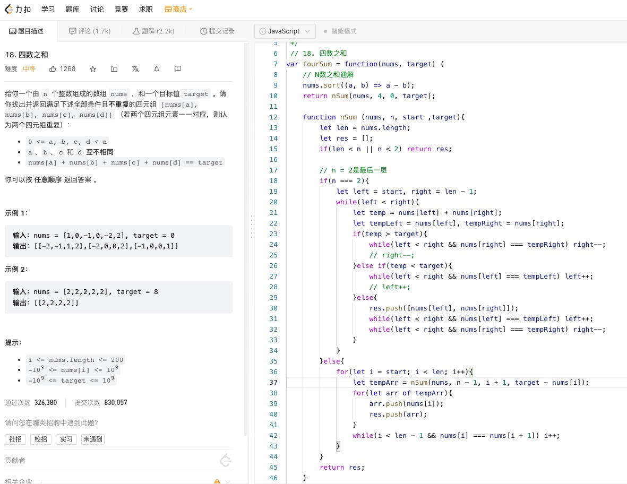Click the feedback comment icon
This screenshot has width=627, height=484.
[177, 69]
